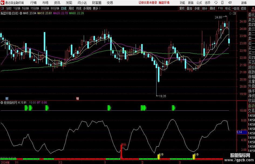Open the gear icon beside 瀚蓝环境(日线)
This screenshot has width=255, height=164.
[x=21, y=13]
